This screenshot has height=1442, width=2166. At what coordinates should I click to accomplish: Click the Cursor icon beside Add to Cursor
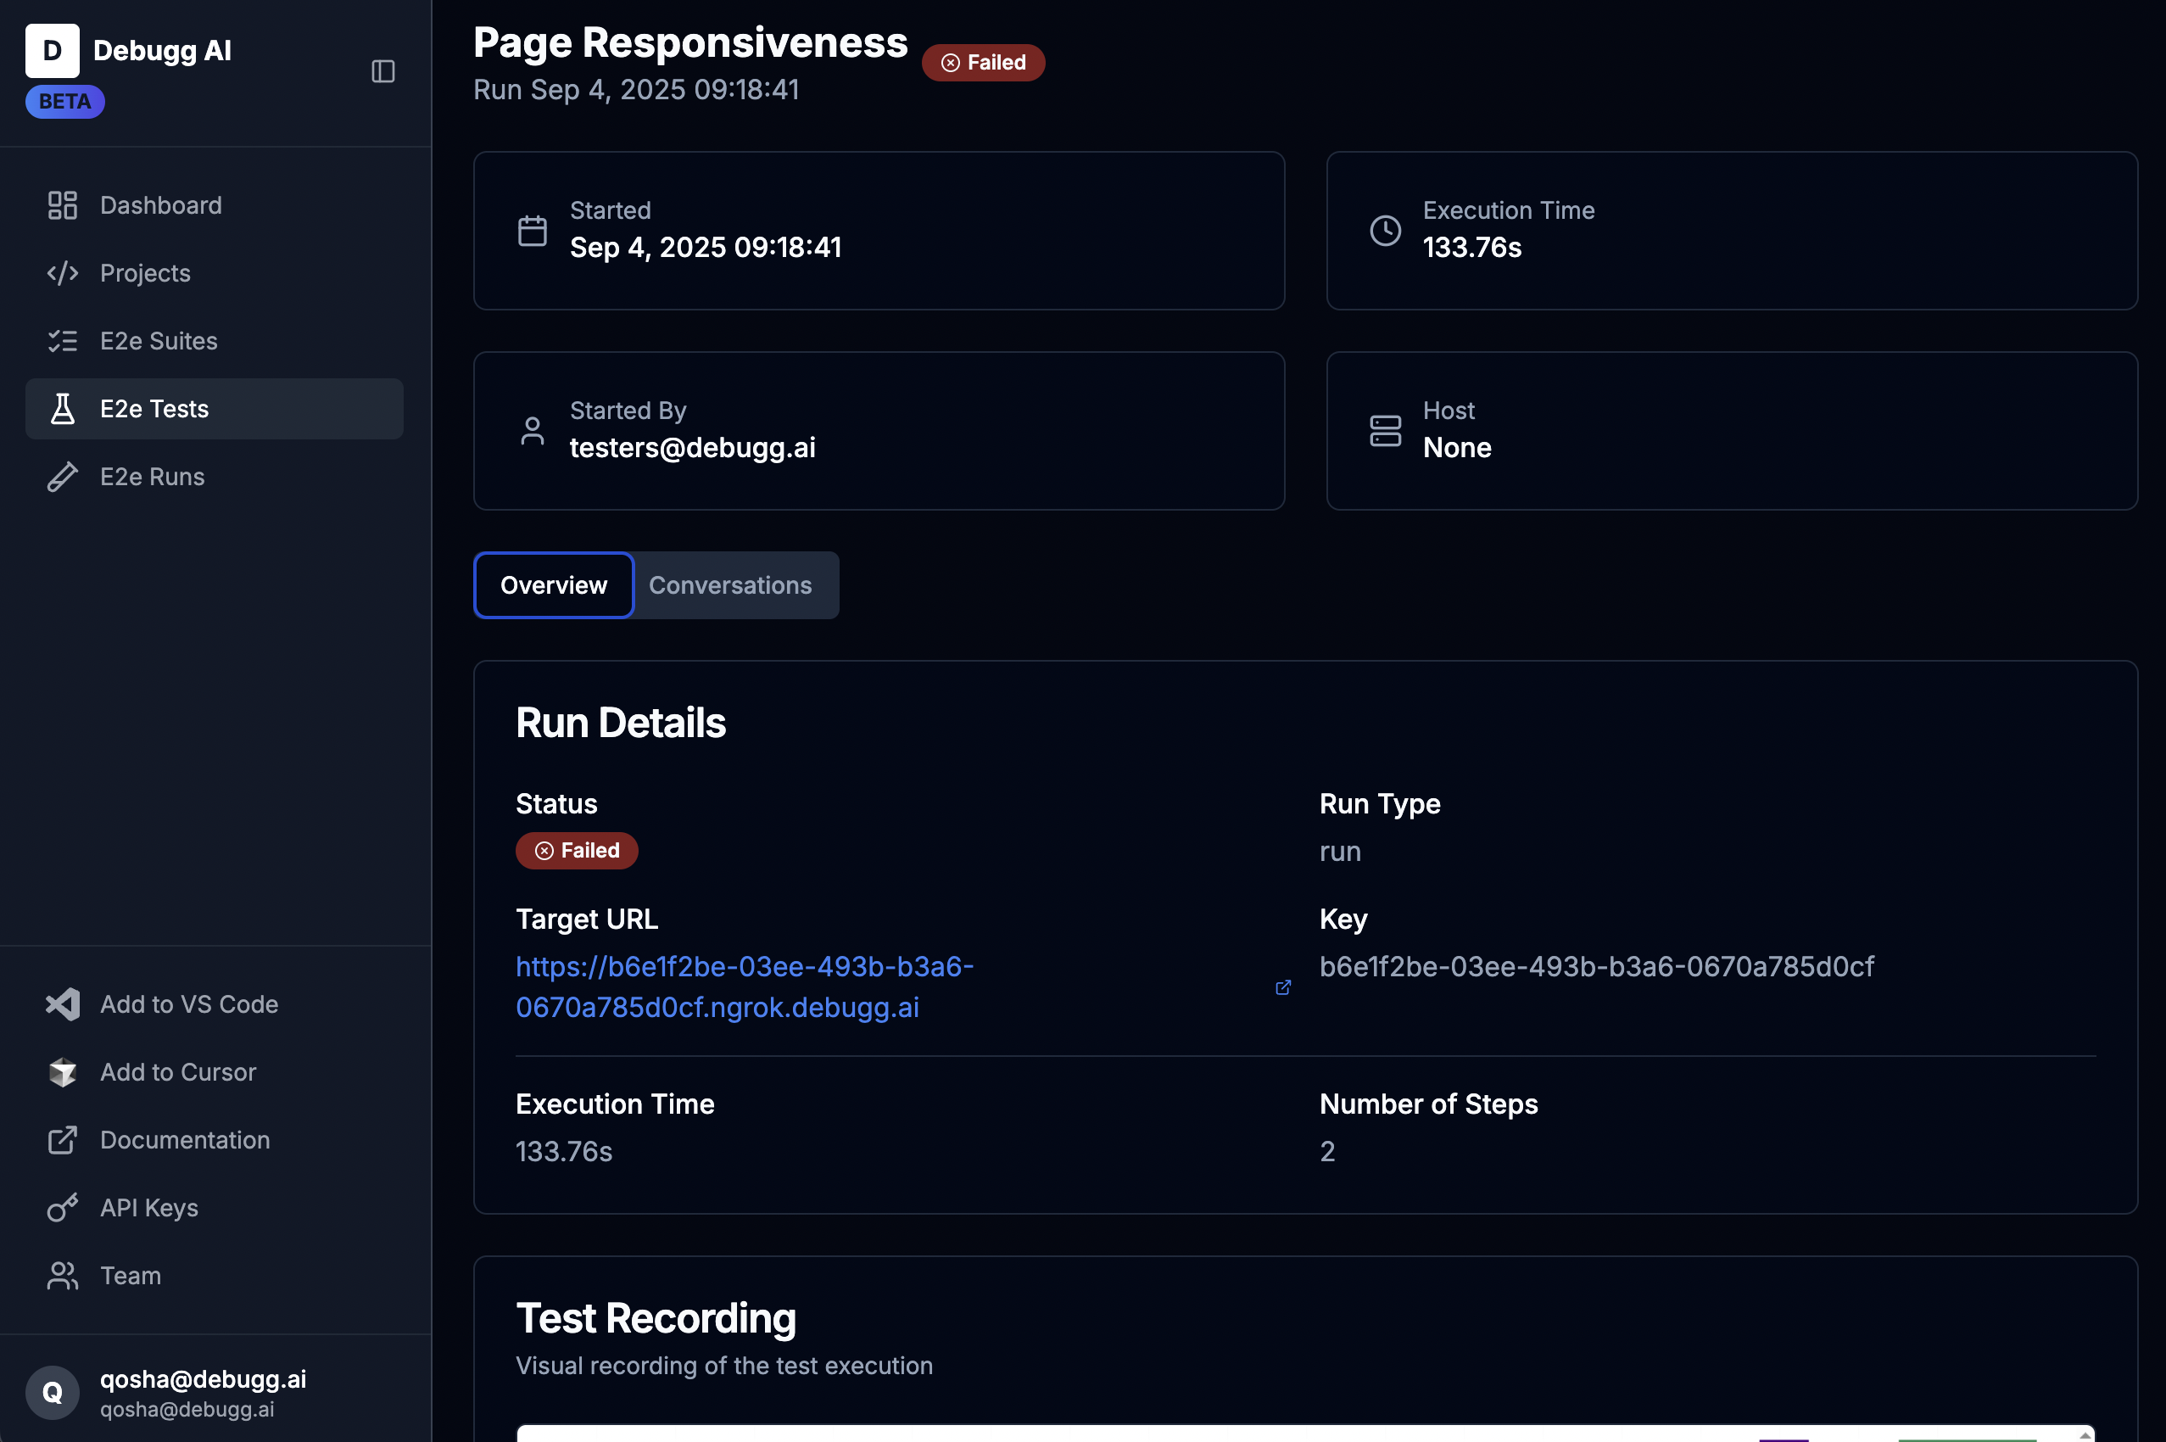click(x=62, y=1071)
